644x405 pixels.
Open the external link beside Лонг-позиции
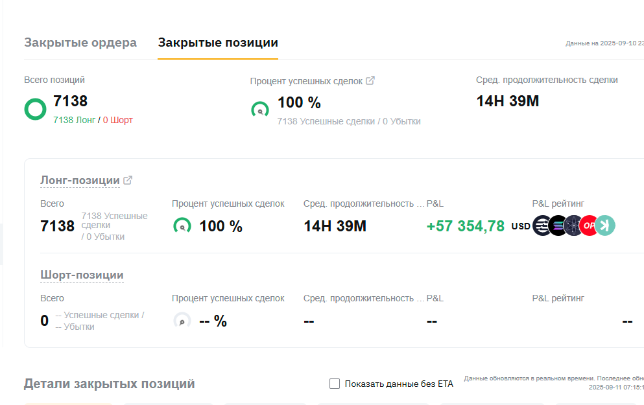128,180
